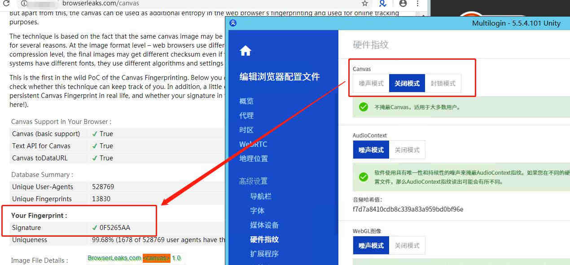Open 概览 in the Multilogin sidebar
Viewport: 570px width, 265px height.
pyautogui.click(x=246, y=101)
